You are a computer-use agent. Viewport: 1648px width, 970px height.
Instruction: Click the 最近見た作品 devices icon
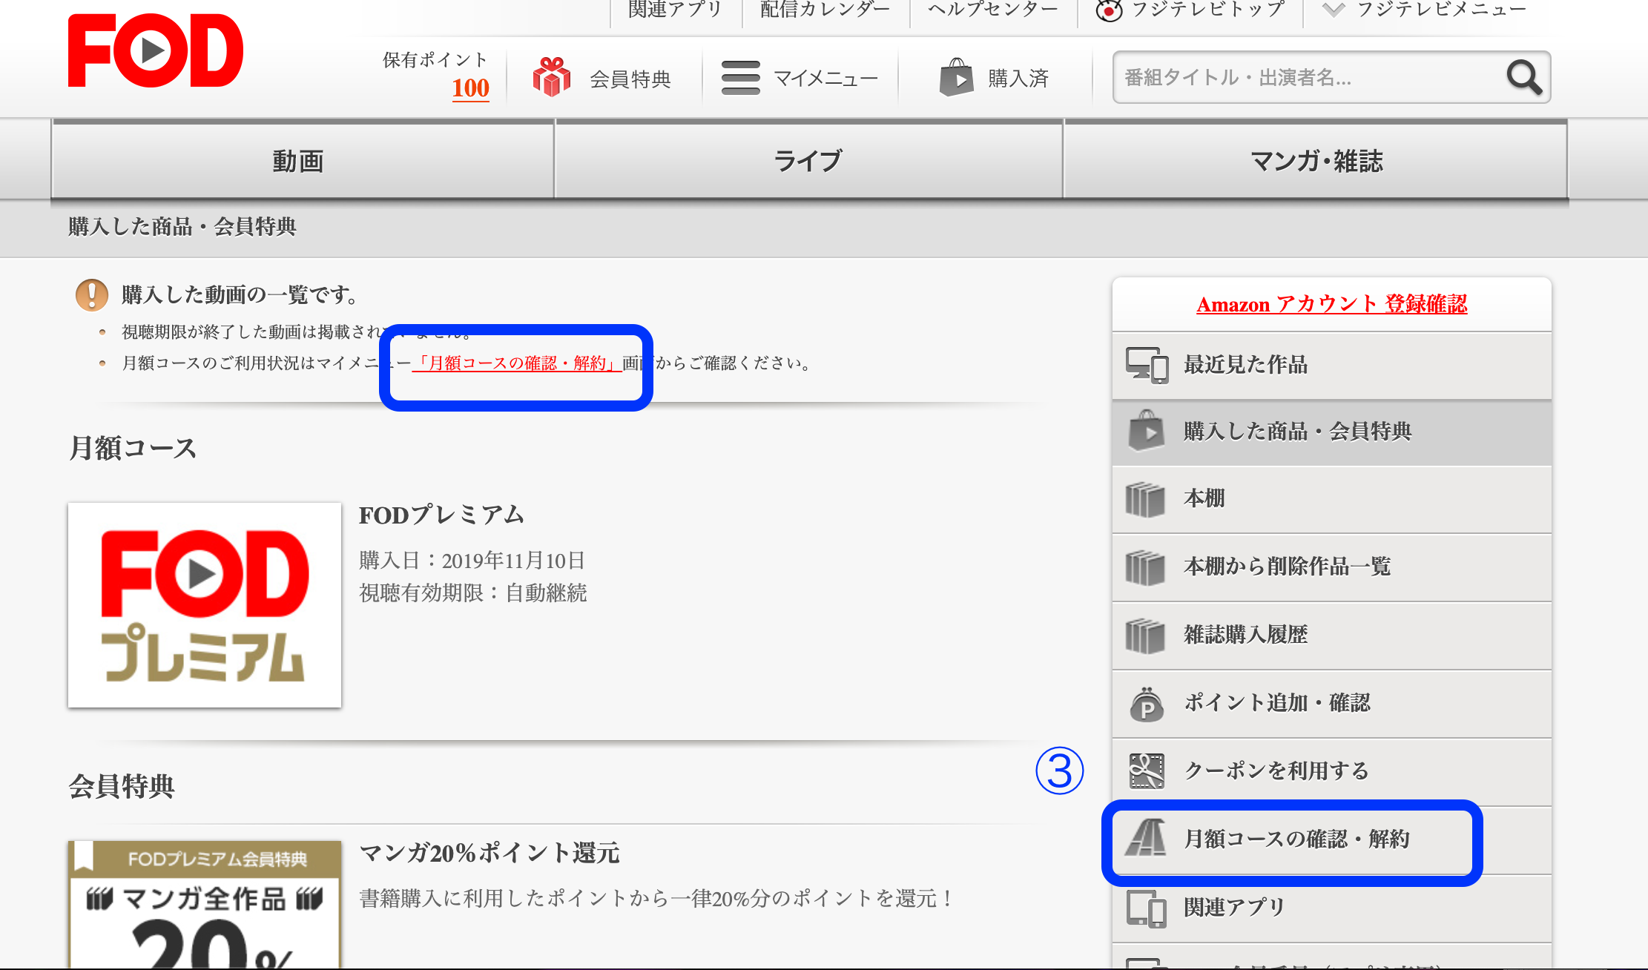pyautogui.click(x=1147, y=365)
